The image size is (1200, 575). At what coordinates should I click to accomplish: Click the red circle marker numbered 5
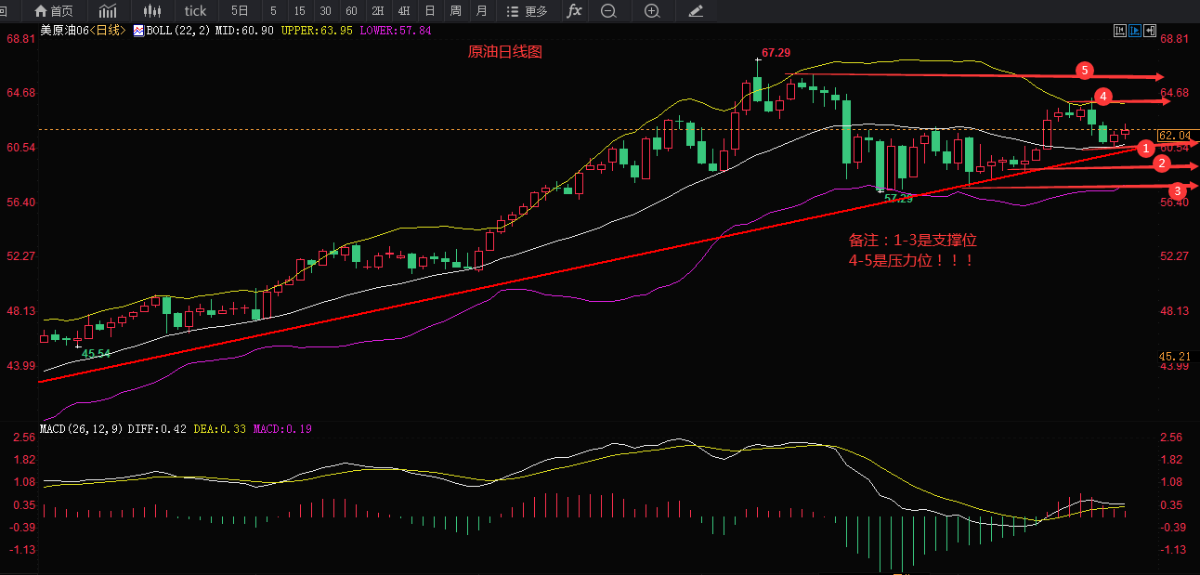click(1084, 71)
